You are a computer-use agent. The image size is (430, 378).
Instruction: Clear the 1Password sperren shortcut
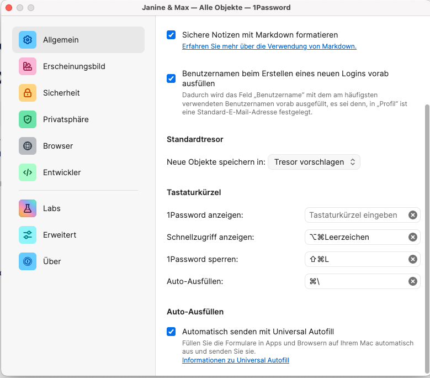click(x=412, y=259)
